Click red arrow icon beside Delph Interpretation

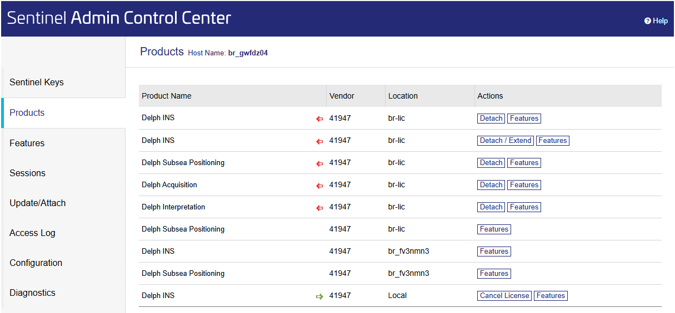coord(319,208)
